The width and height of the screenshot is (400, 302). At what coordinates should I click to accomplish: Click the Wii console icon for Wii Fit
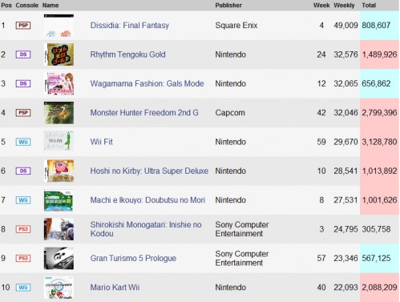[x=23, y=142]
